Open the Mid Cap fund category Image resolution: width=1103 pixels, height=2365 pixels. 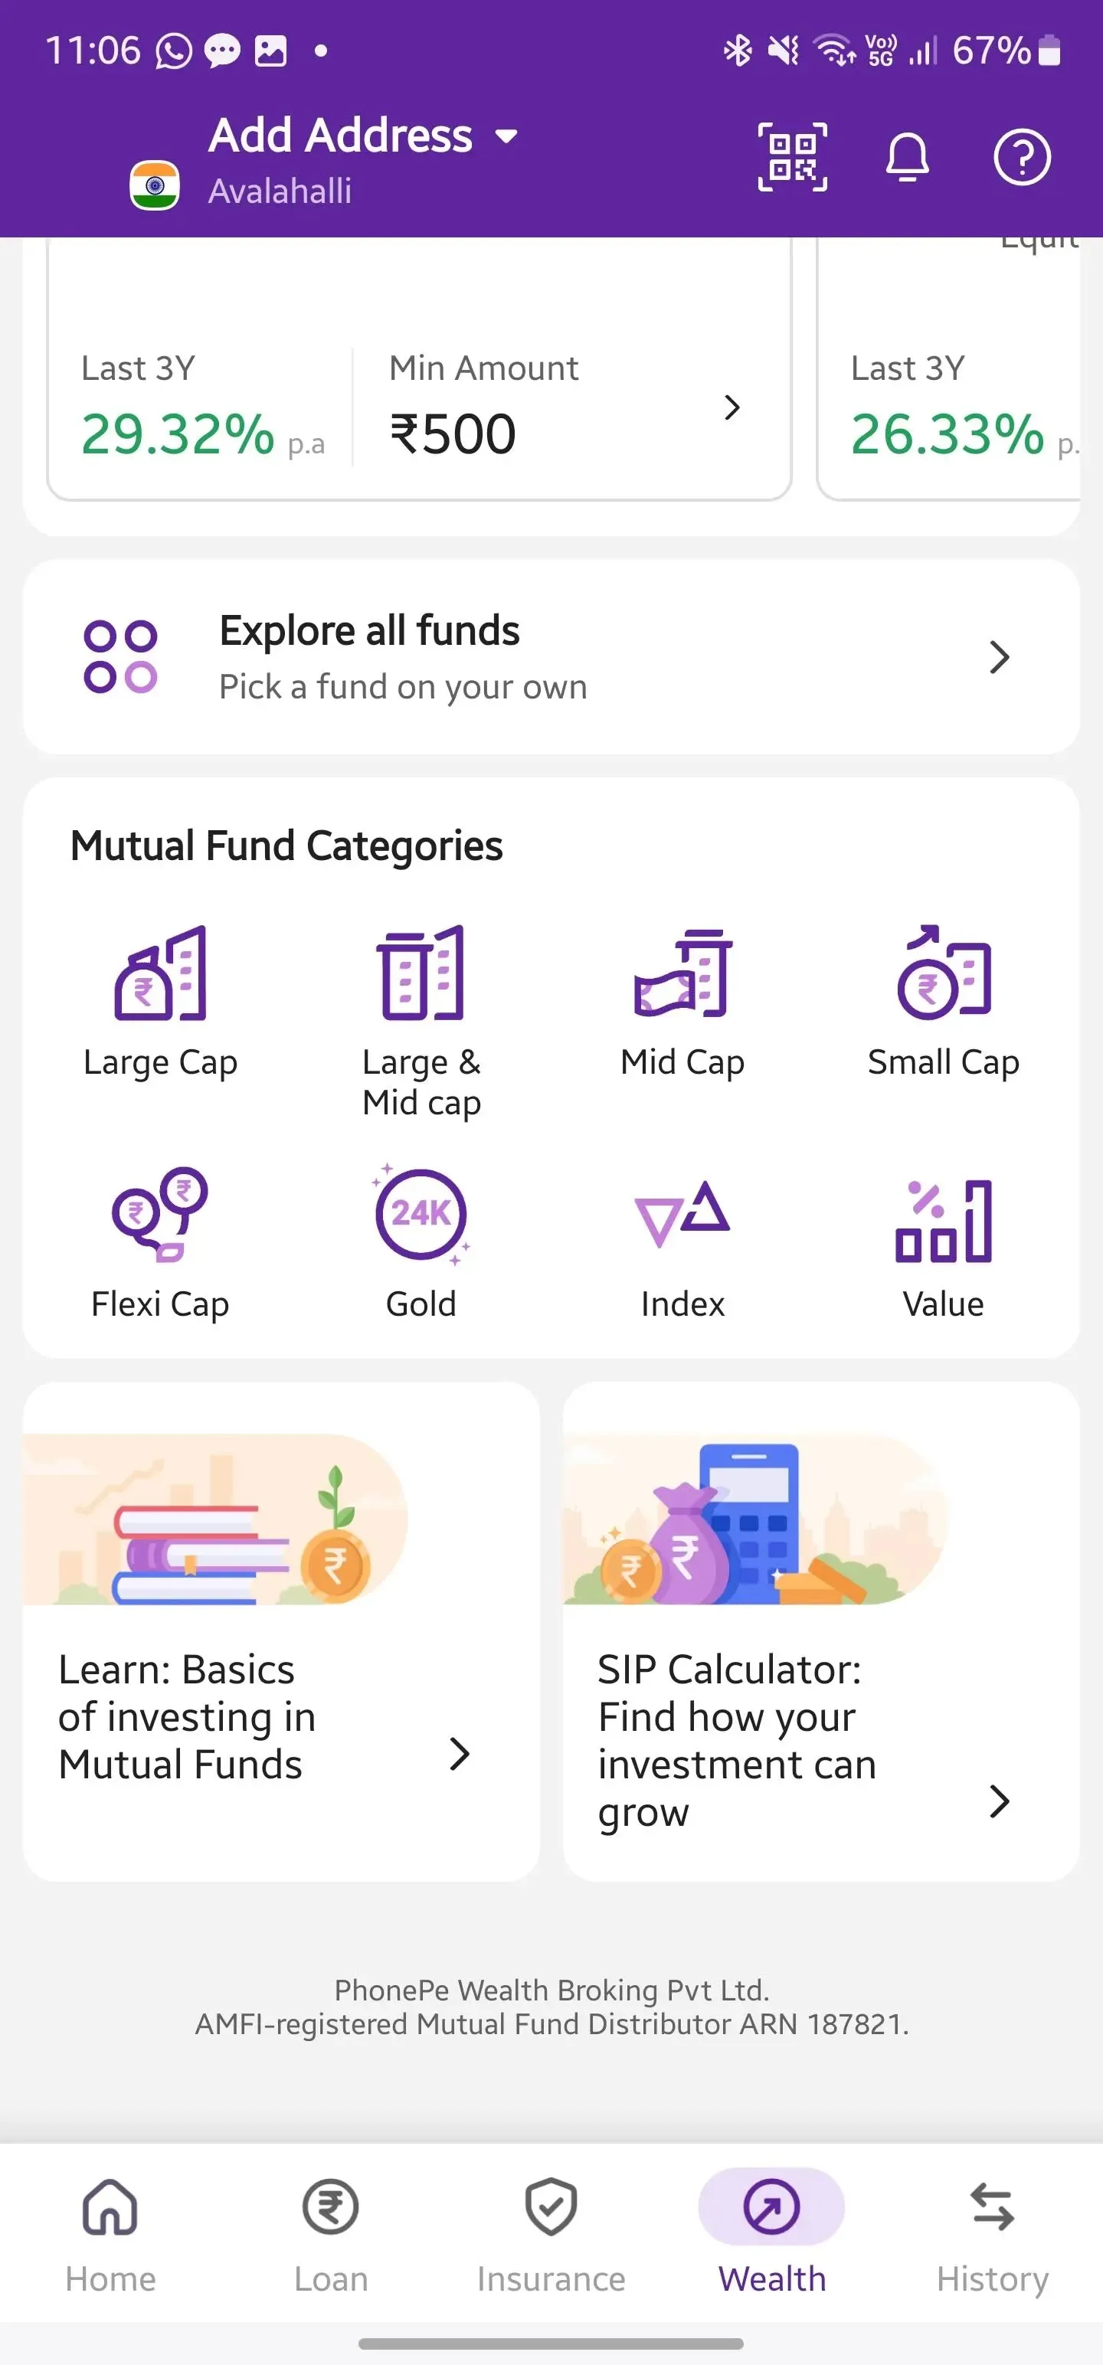pyautogui.click(x=682, y=974)
